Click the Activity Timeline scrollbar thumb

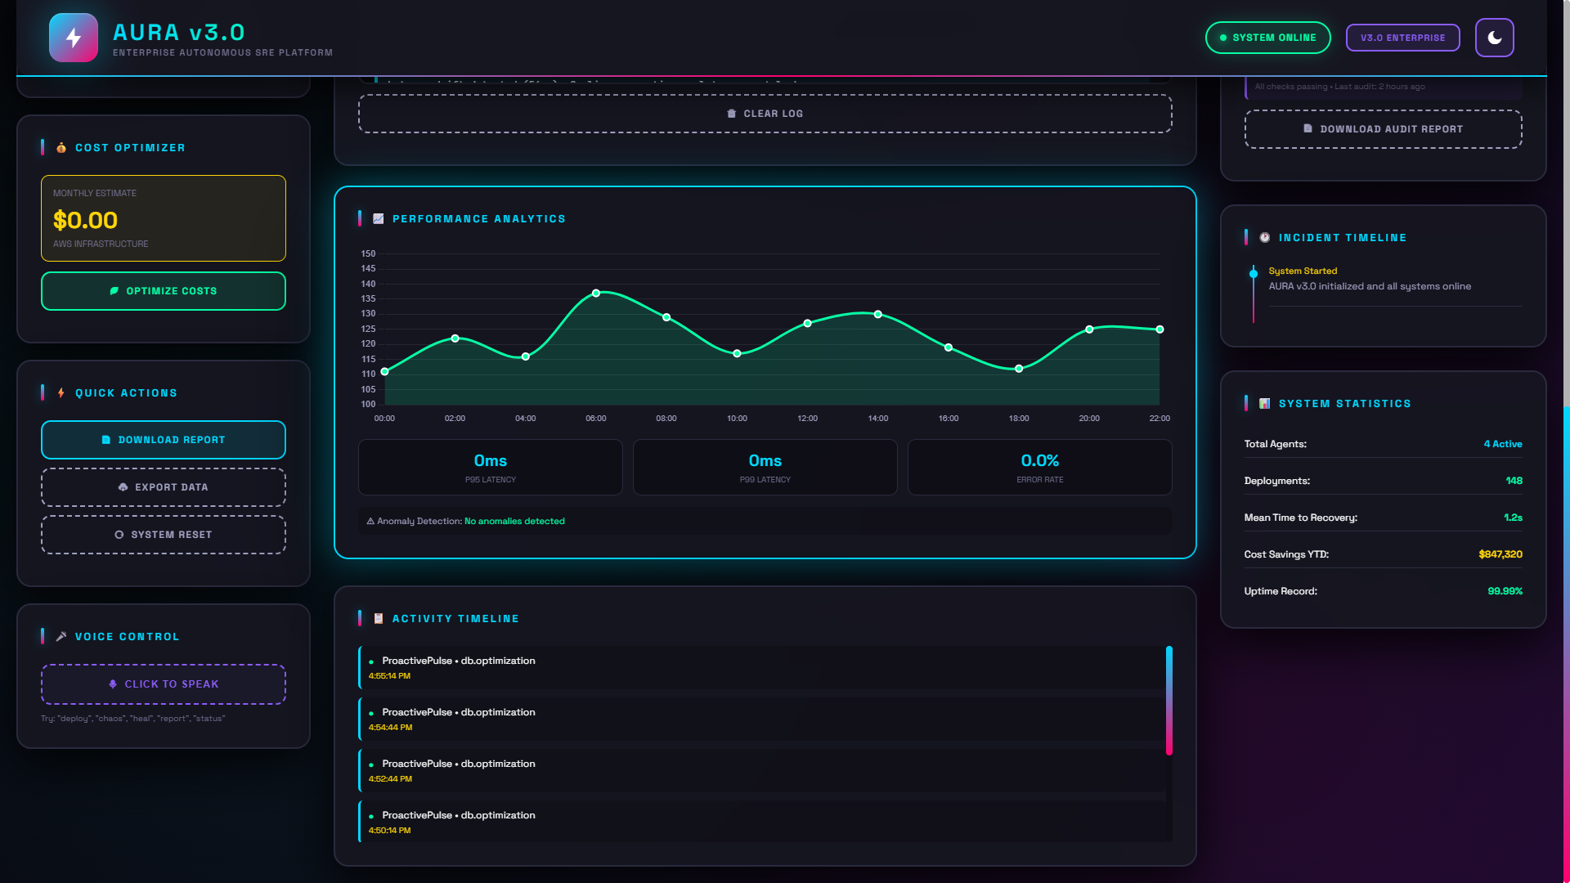(1169, 700)
